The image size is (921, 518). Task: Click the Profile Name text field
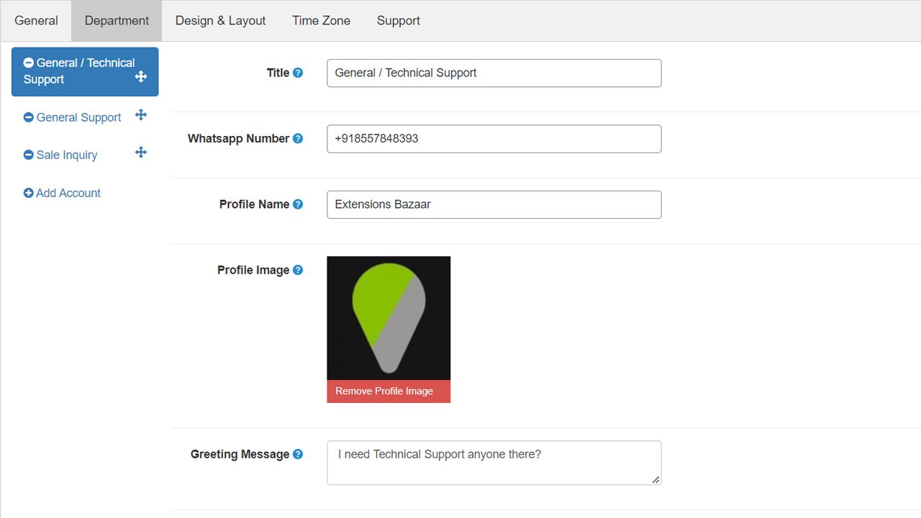(494, 204)
